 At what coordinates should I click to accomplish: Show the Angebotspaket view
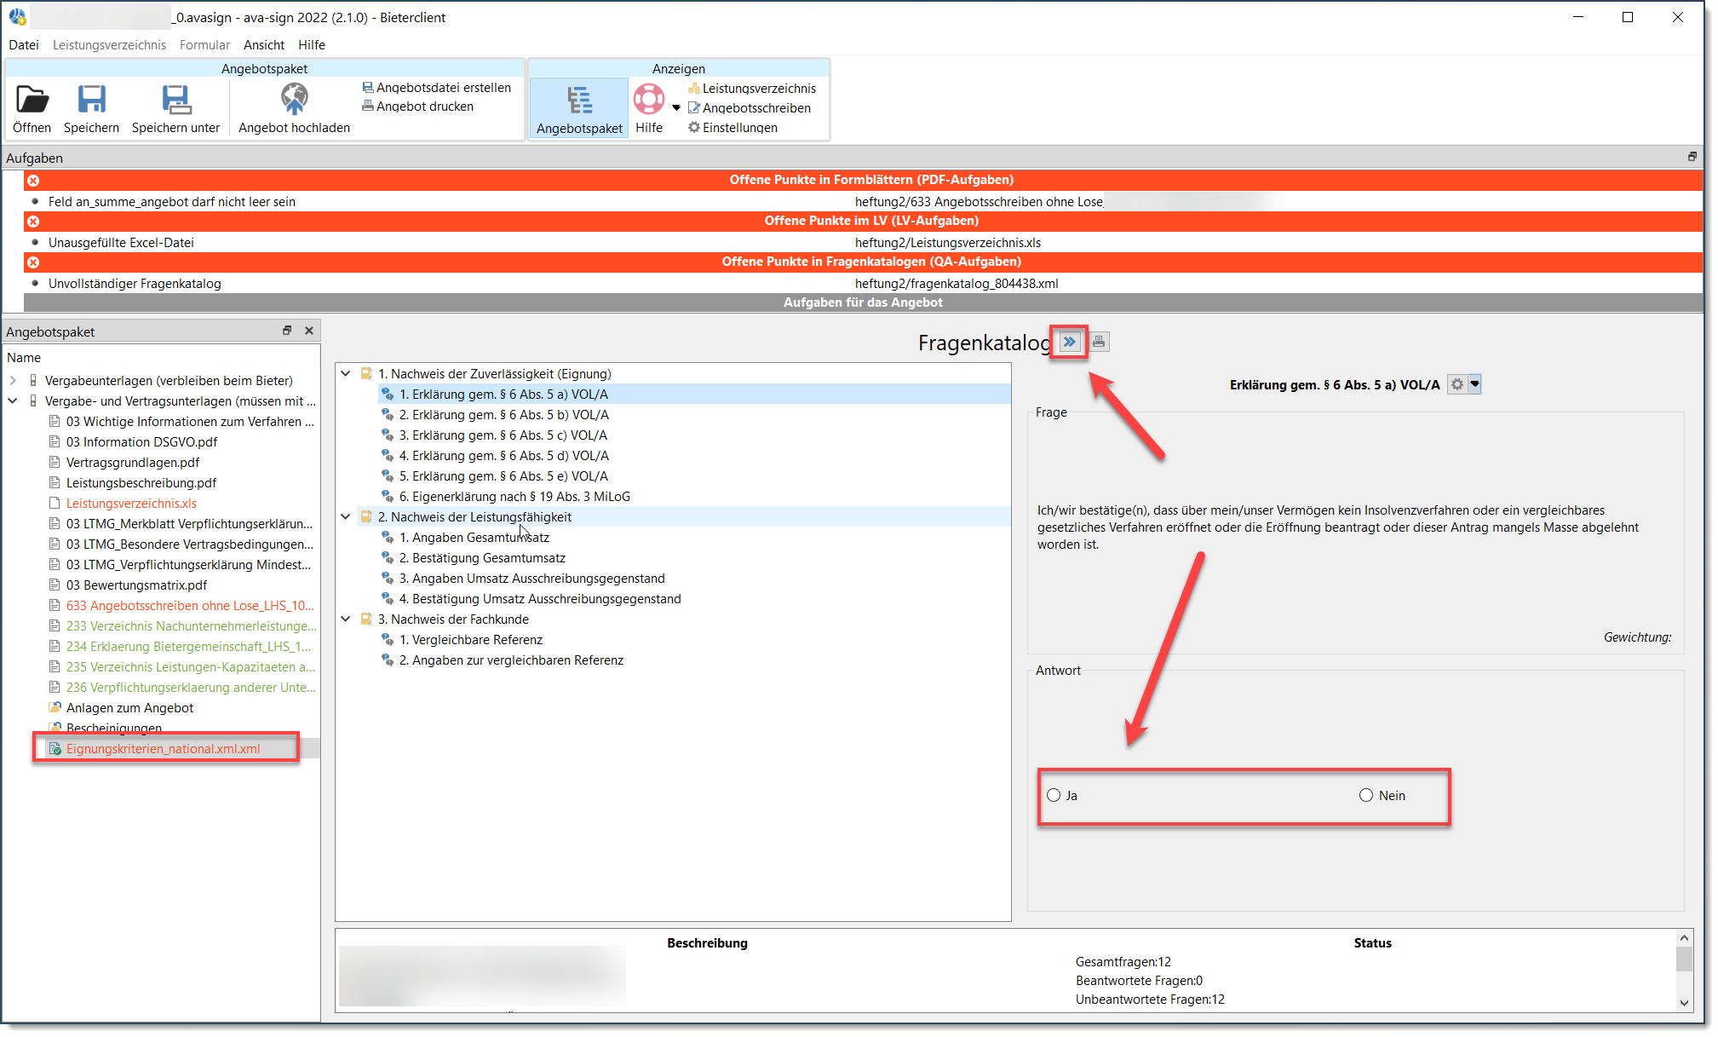pyautogui.click(x=579, y=109)
